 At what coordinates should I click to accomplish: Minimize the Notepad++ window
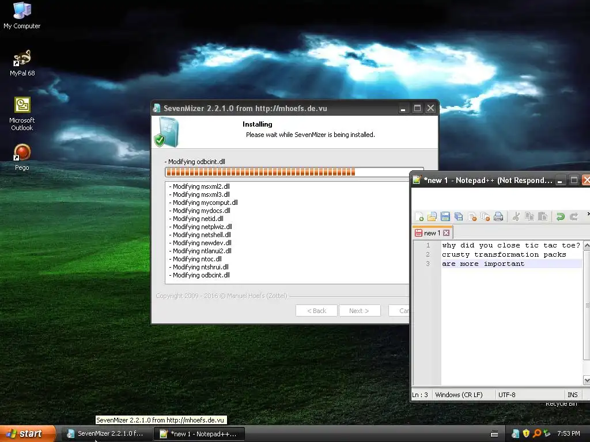(x=560, y=180)
